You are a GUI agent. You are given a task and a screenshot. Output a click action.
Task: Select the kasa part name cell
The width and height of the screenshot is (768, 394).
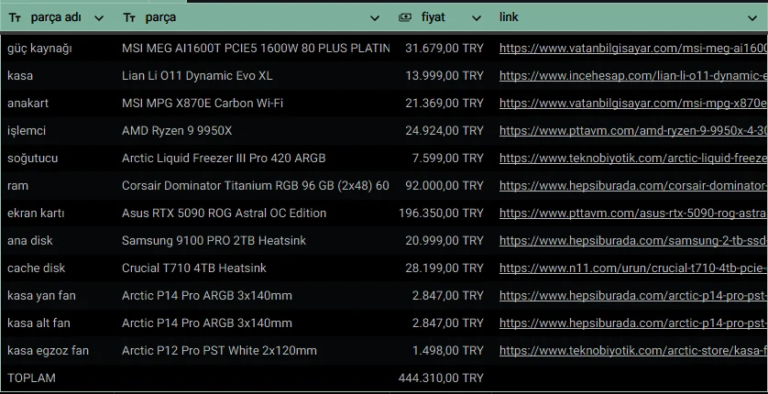tap(59, 75)
